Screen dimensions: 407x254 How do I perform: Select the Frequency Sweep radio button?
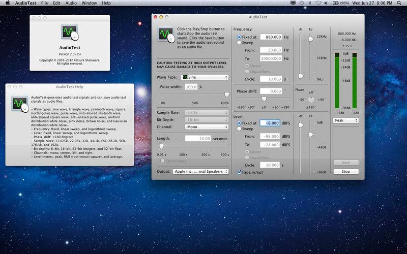click(239, 43)
